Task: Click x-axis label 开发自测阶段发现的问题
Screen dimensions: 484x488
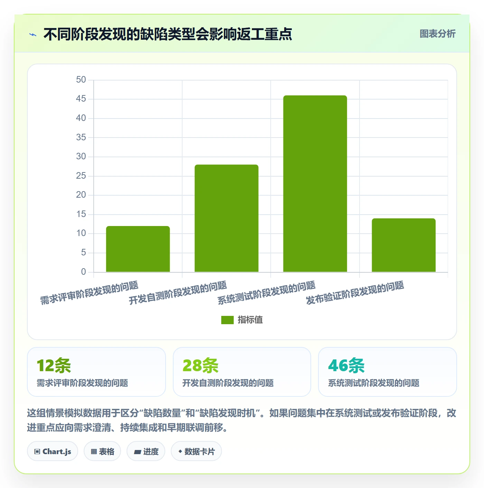Action: [178, 293]
